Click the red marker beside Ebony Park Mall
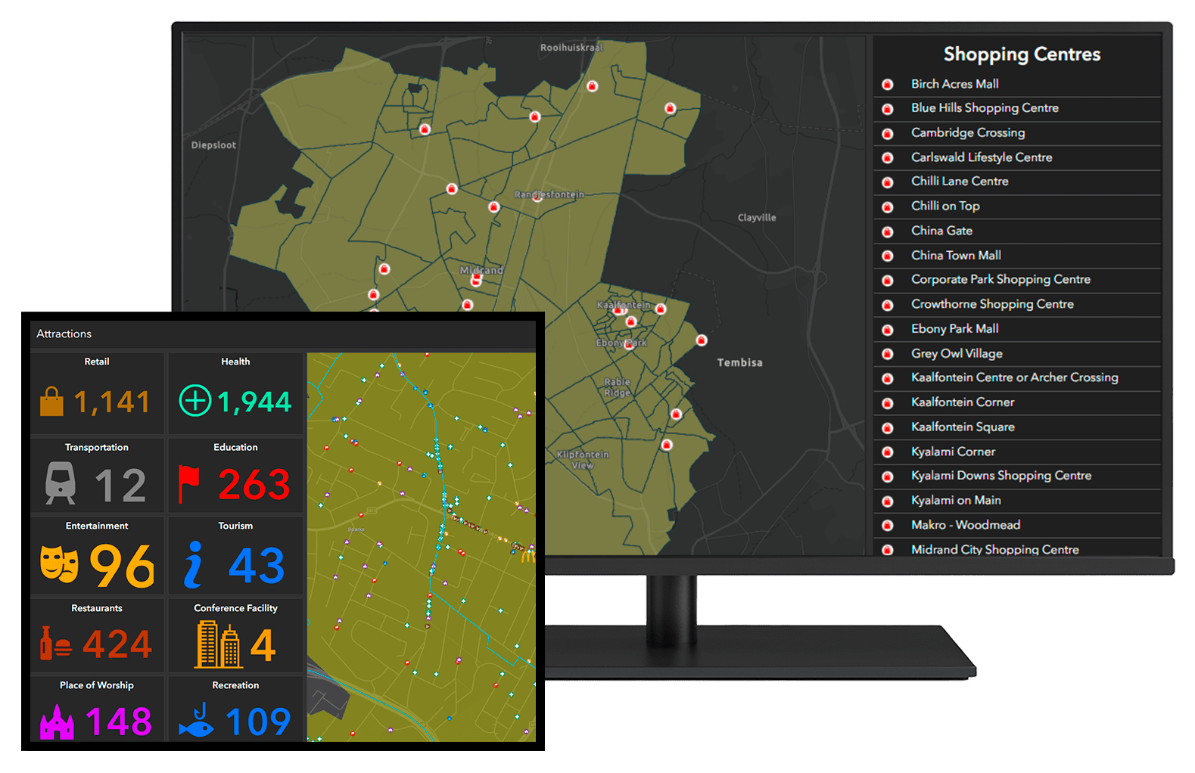The height and width of the screenshot is (773, 1195). pos(888,330)
